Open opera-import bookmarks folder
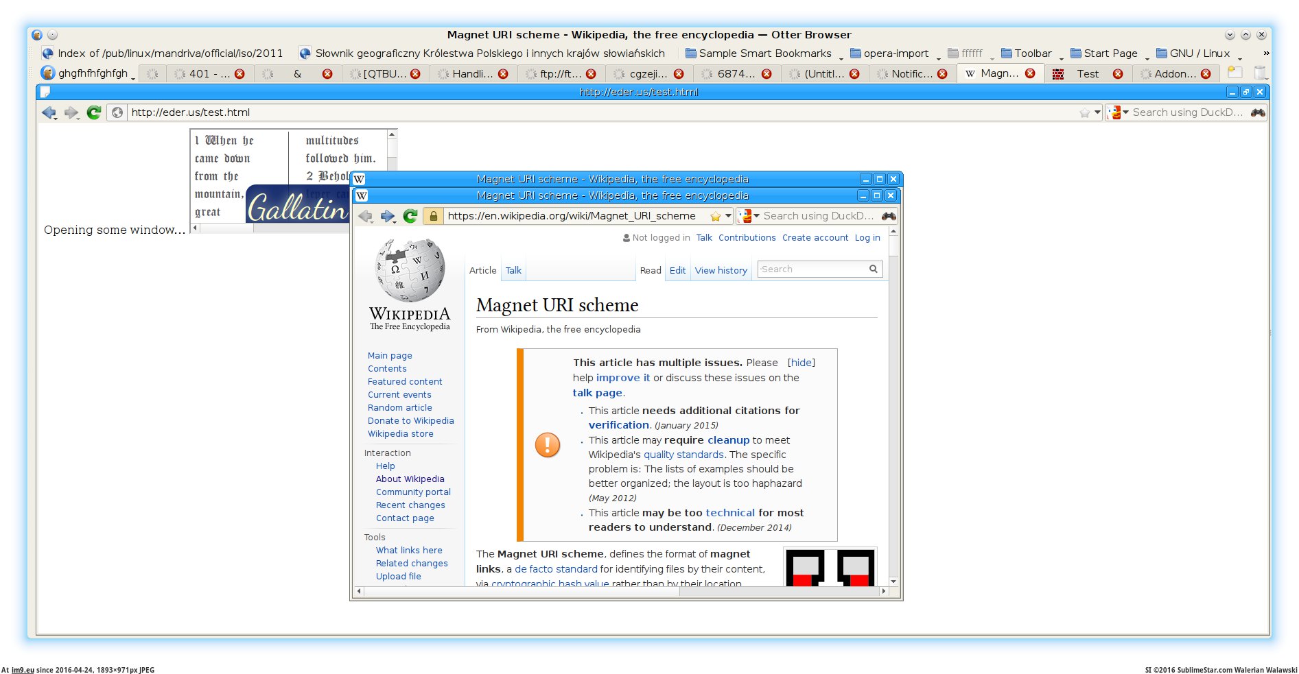This screenshot has height=674, width=1299. tap(895, 53)
